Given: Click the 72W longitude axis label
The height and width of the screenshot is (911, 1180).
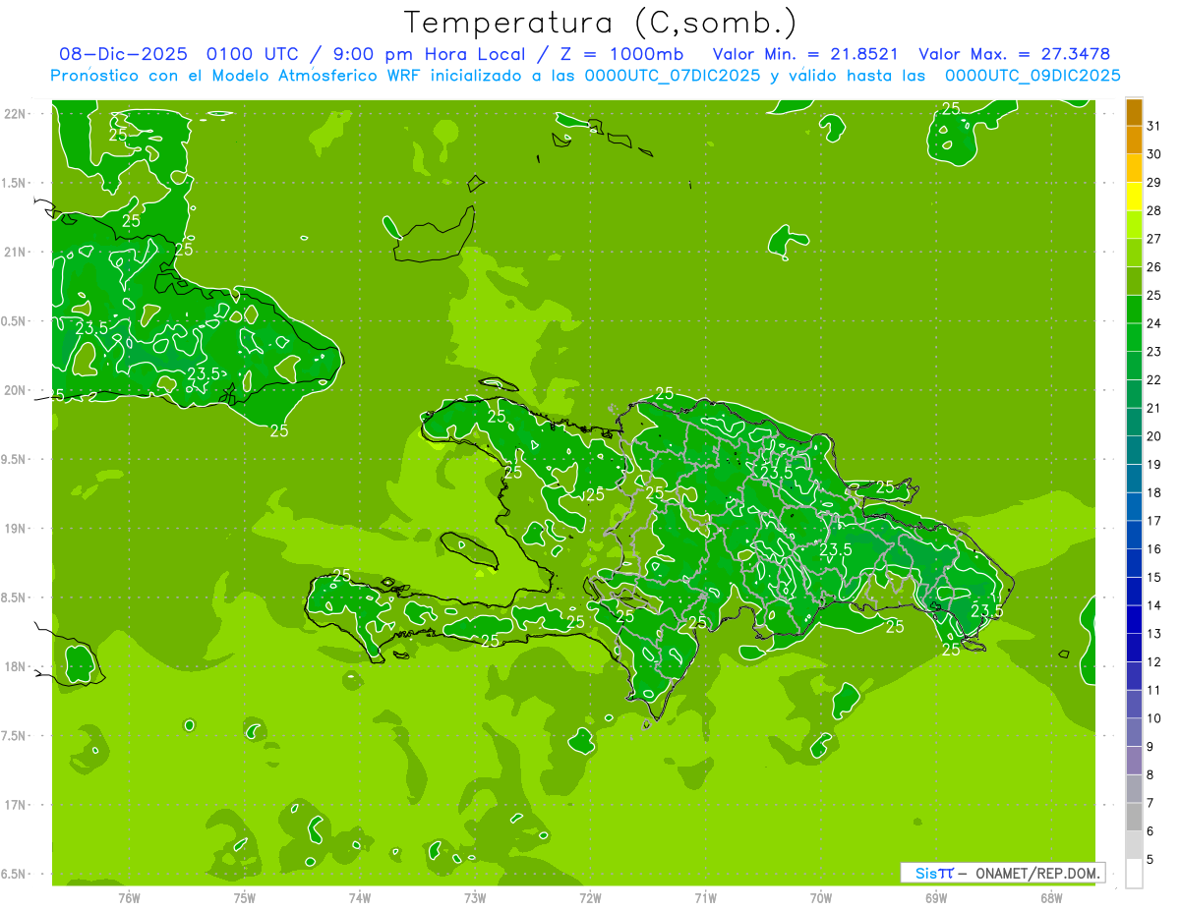Looking at the screenshot, I should pyautogui.click(x=590, y=897).
